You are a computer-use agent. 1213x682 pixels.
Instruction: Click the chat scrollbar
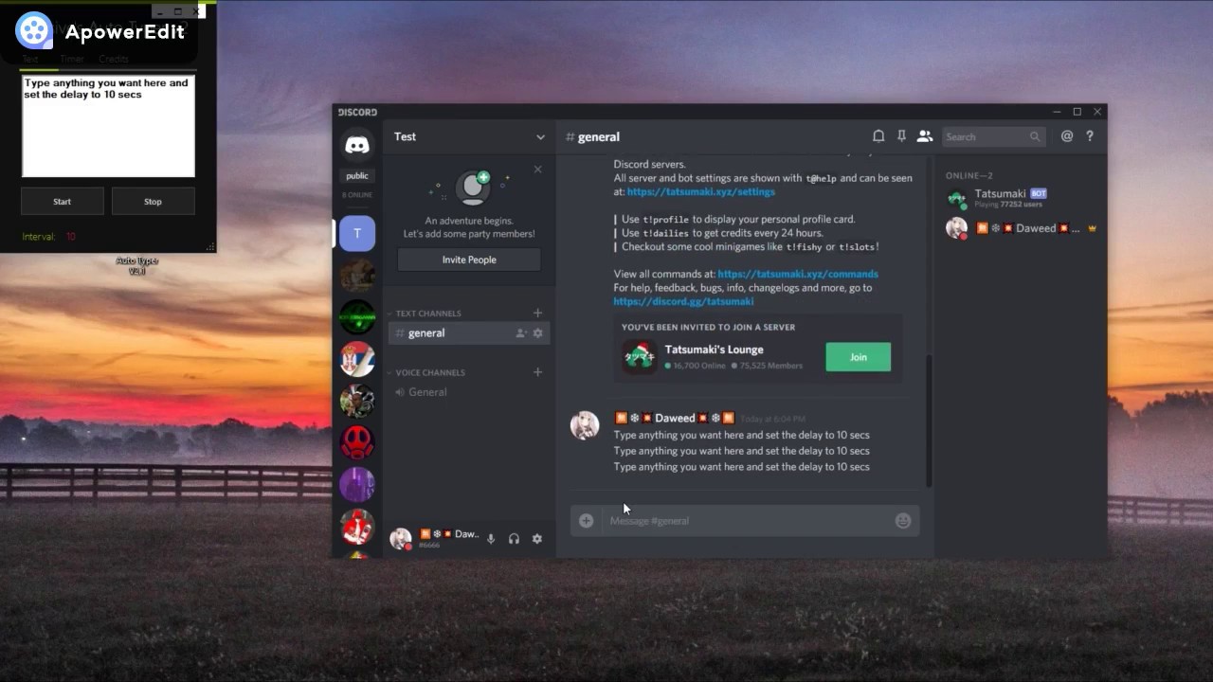click(929, 422)
